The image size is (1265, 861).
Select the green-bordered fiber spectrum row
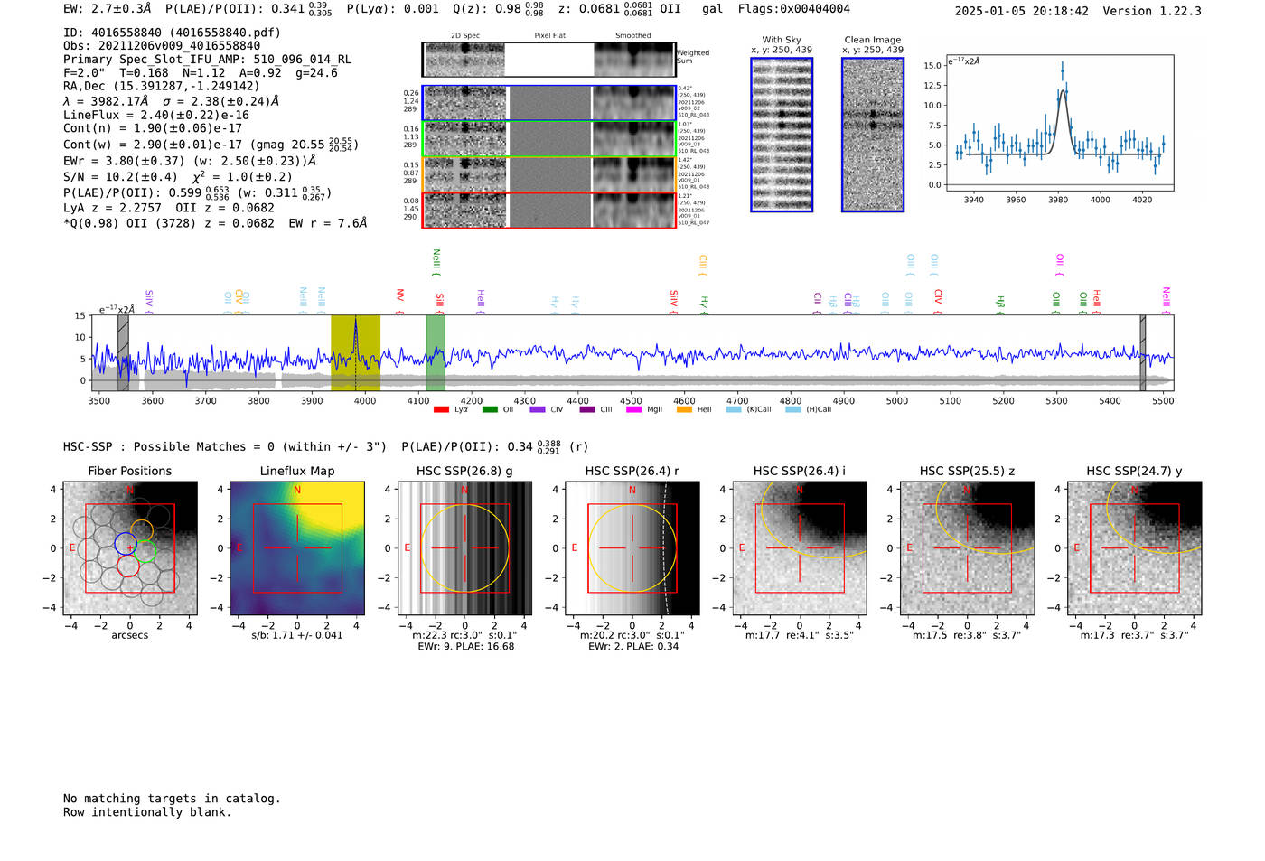[x=548, y=139]
